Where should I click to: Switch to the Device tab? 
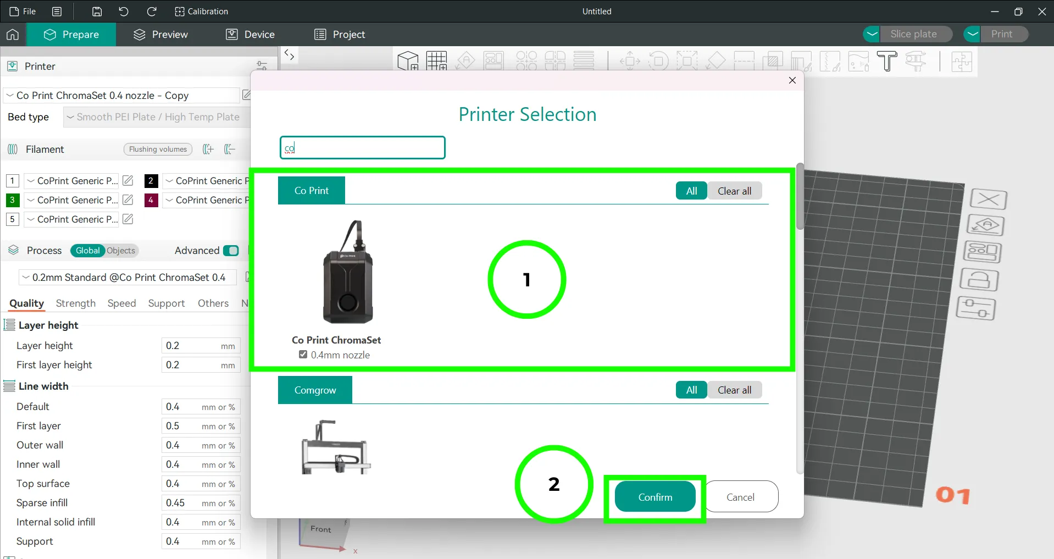250,35
